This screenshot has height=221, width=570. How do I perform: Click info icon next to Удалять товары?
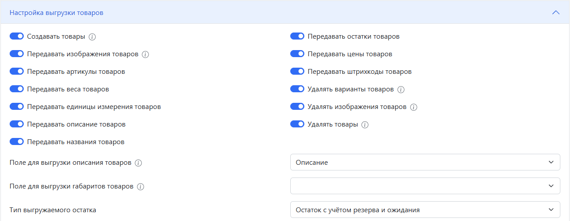click(x=365, y=125)
